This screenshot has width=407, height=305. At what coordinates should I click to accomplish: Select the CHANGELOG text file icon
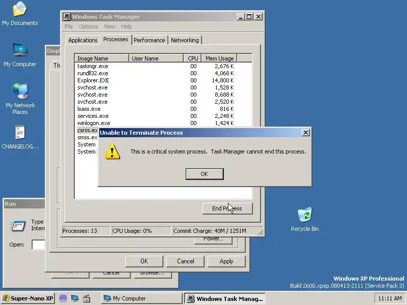pos(20,137)
